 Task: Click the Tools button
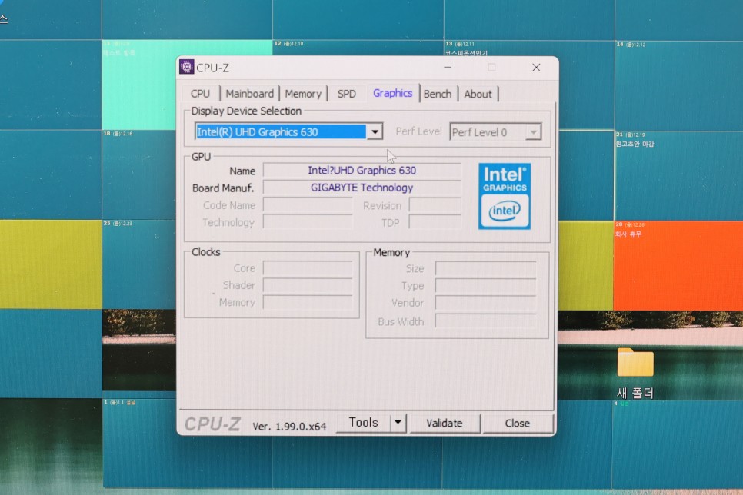[x=364, y=423]
